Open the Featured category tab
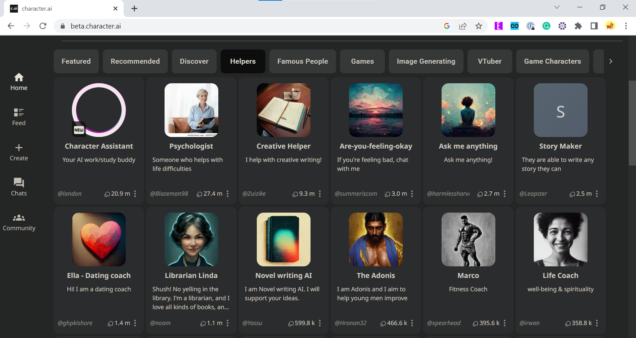Image resolution: width=636 pixels, height=338 pixels. click(x=76, y=61)
